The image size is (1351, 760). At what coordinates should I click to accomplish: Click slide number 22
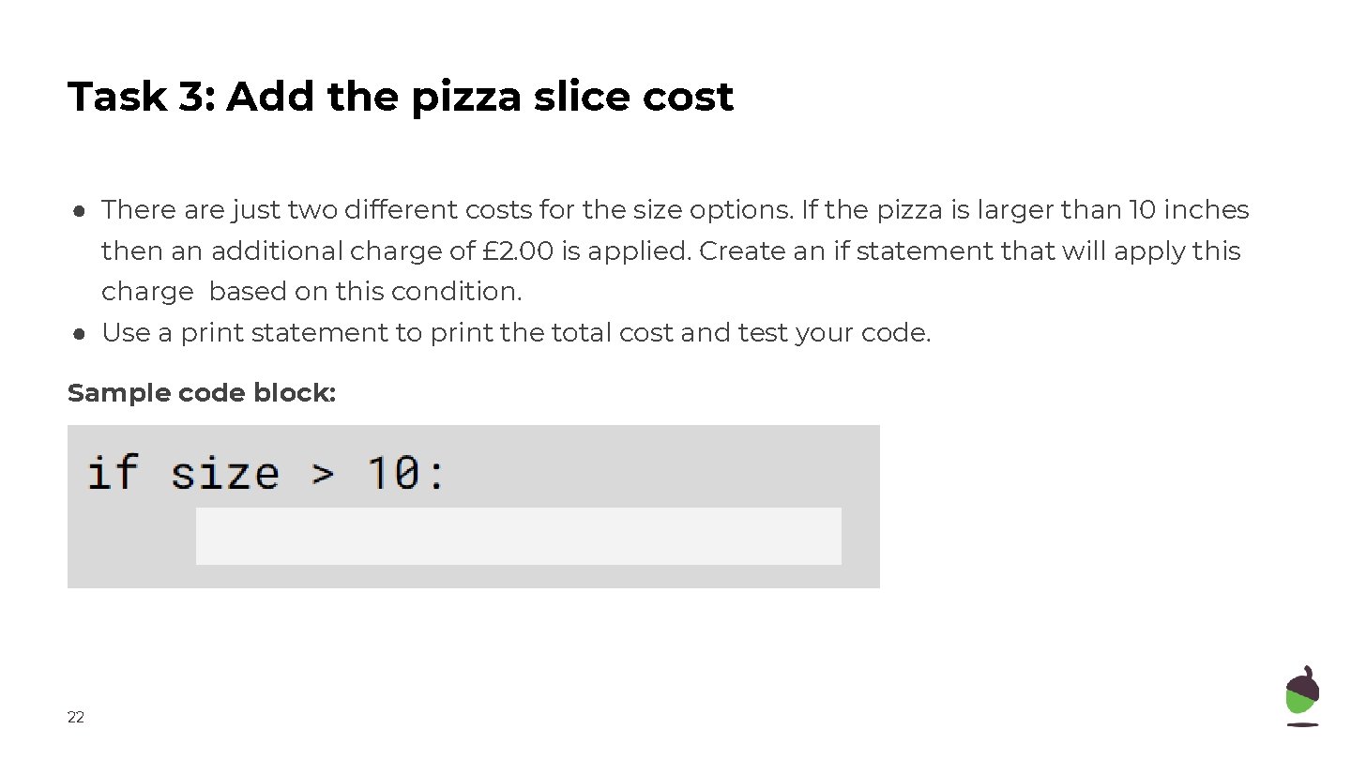point(76,718)
